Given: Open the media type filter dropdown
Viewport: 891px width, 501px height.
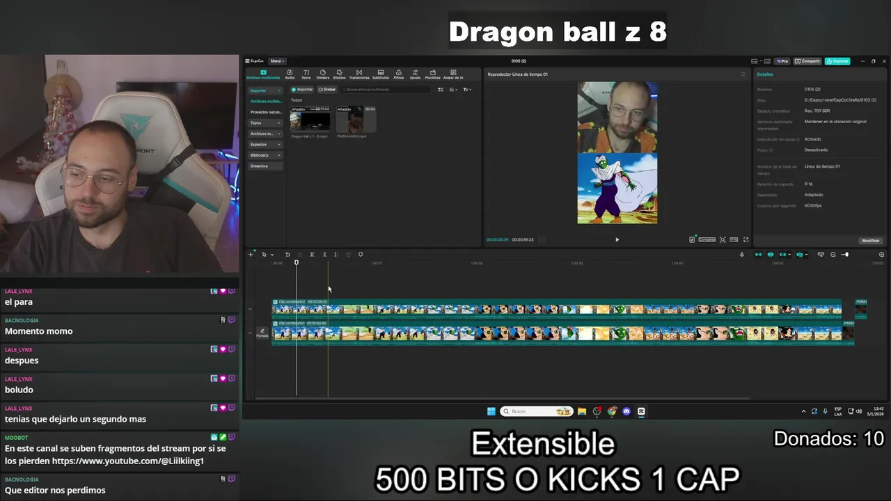Looking at the screenshot, I should (x=467, y=89).
